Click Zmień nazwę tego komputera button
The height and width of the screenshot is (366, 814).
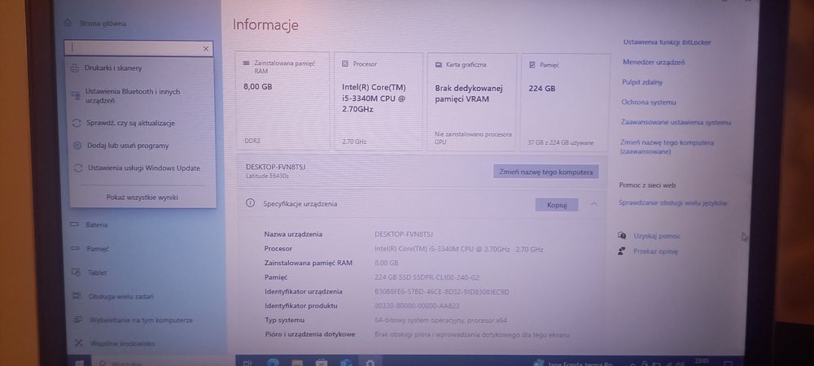545,172
